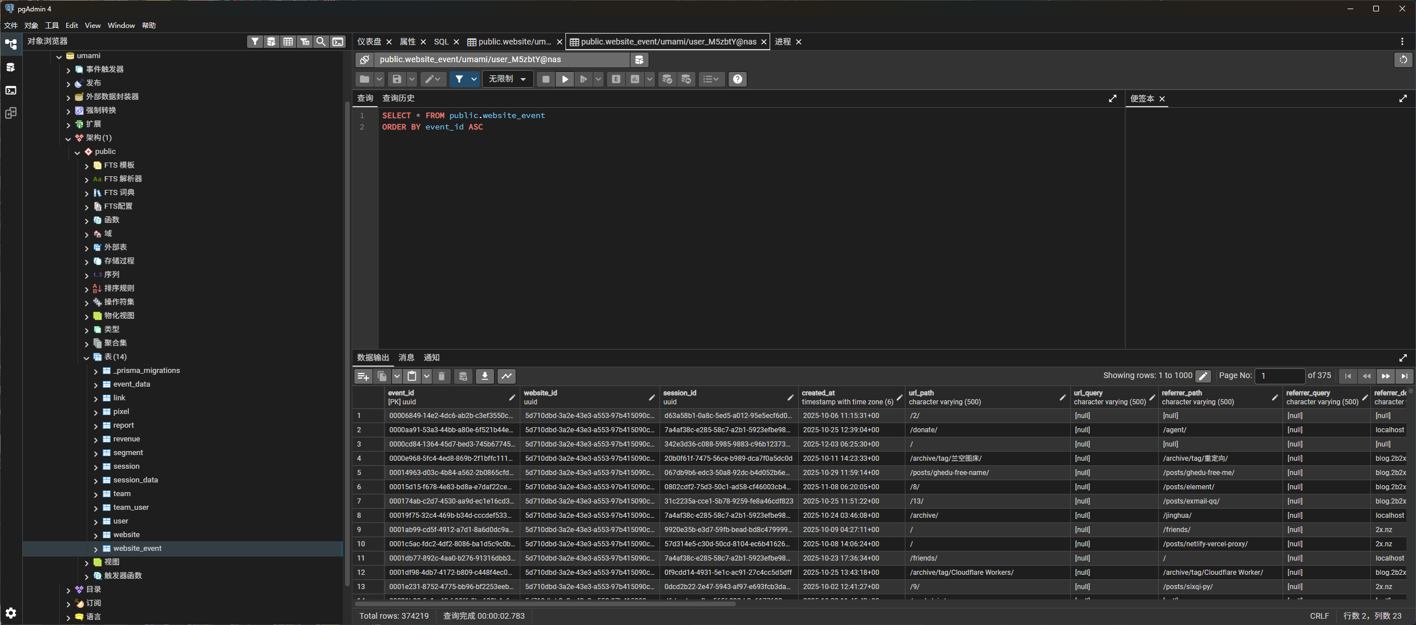This screenshot has height=625, width=1416.
Task: Open the query tool help icon
Action: coord(738,79)
